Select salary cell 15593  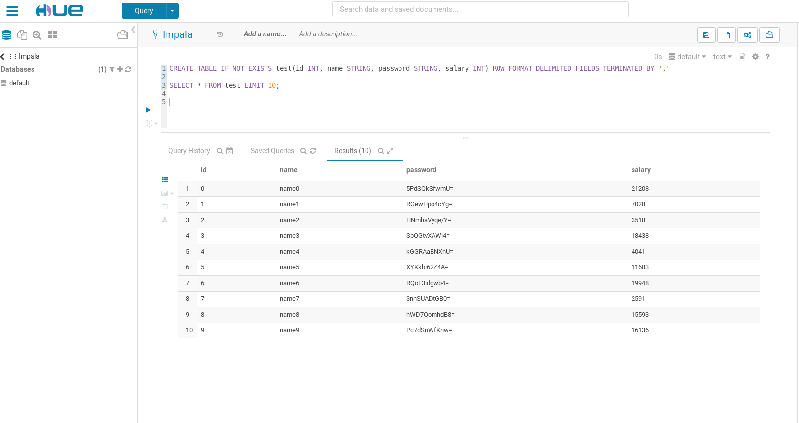pos(640,315)
